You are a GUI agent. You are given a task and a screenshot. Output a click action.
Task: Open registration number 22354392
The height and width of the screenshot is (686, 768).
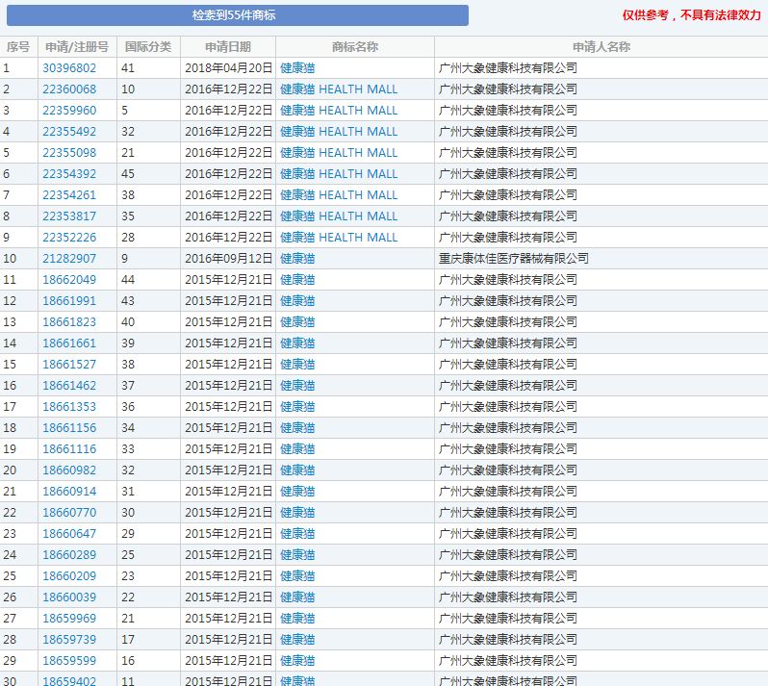pyautogui.click(x=69, y=174)
